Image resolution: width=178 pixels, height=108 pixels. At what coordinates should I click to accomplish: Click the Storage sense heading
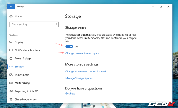coord(76,27)
